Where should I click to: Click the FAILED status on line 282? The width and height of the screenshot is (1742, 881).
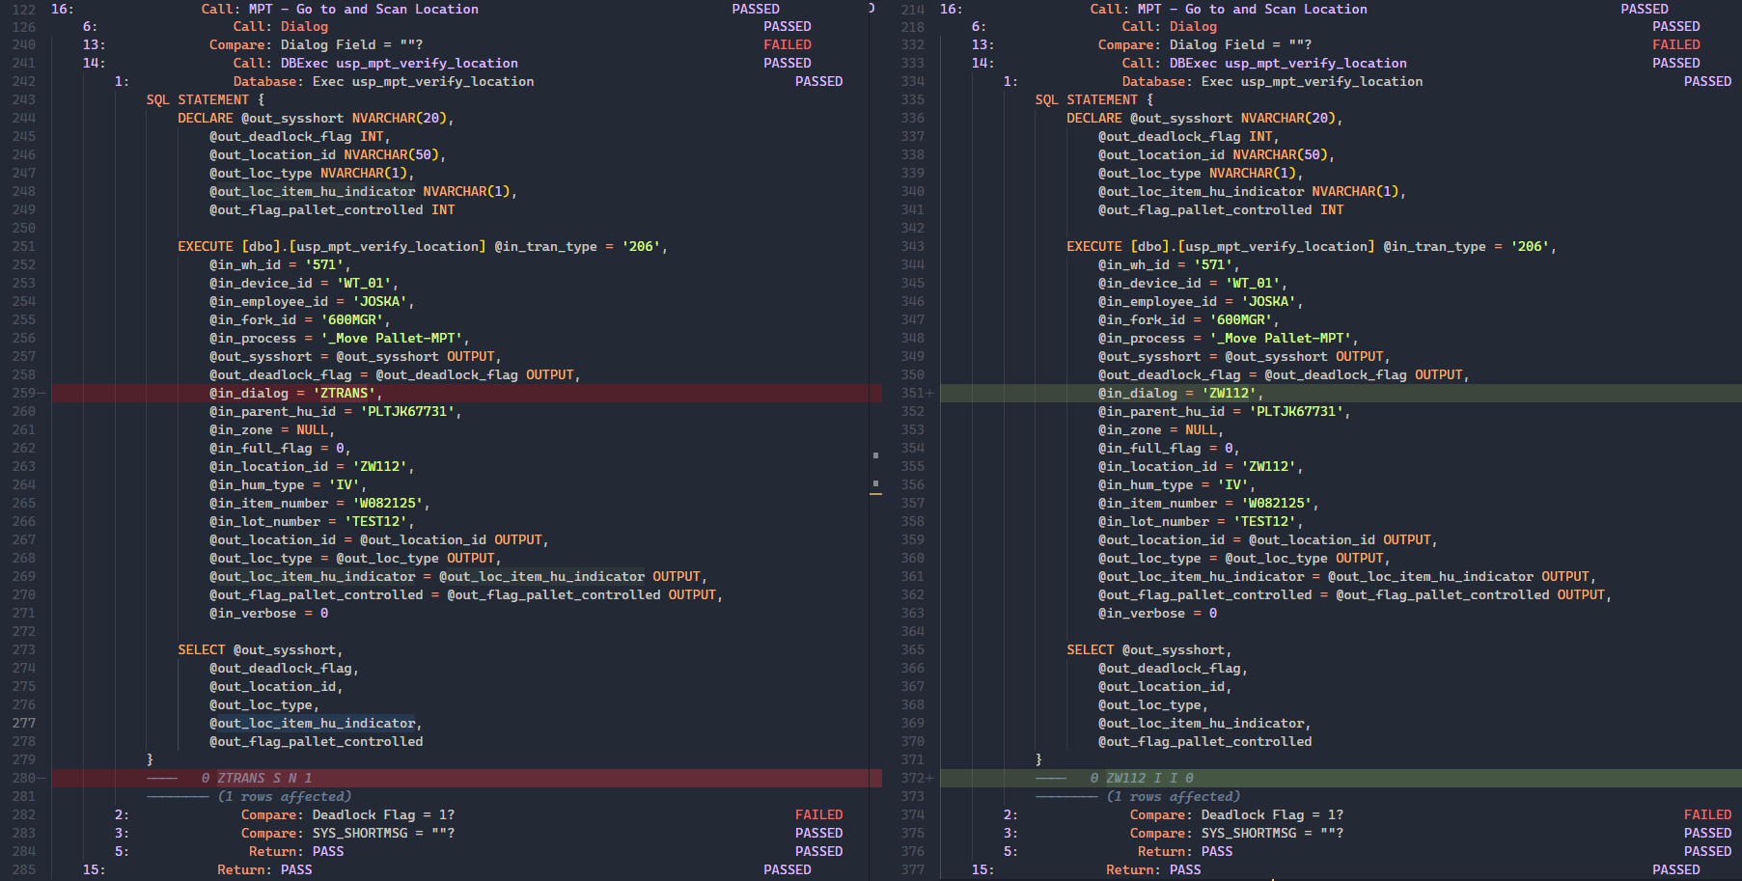[x=819, y=814]
